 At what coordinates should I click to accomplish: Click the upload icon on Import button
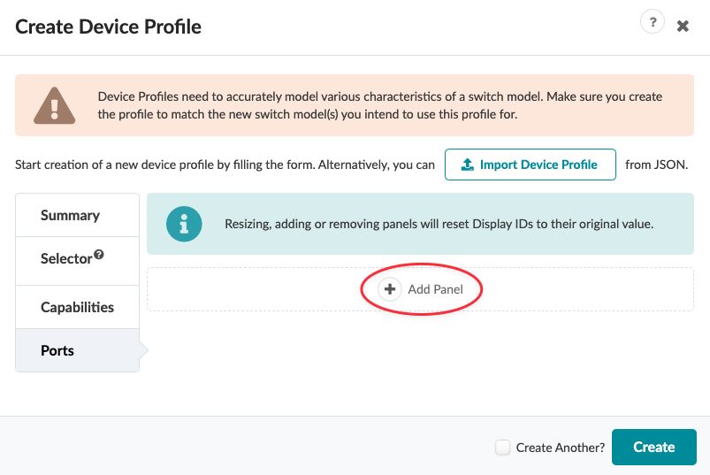(x=467, y=165)
